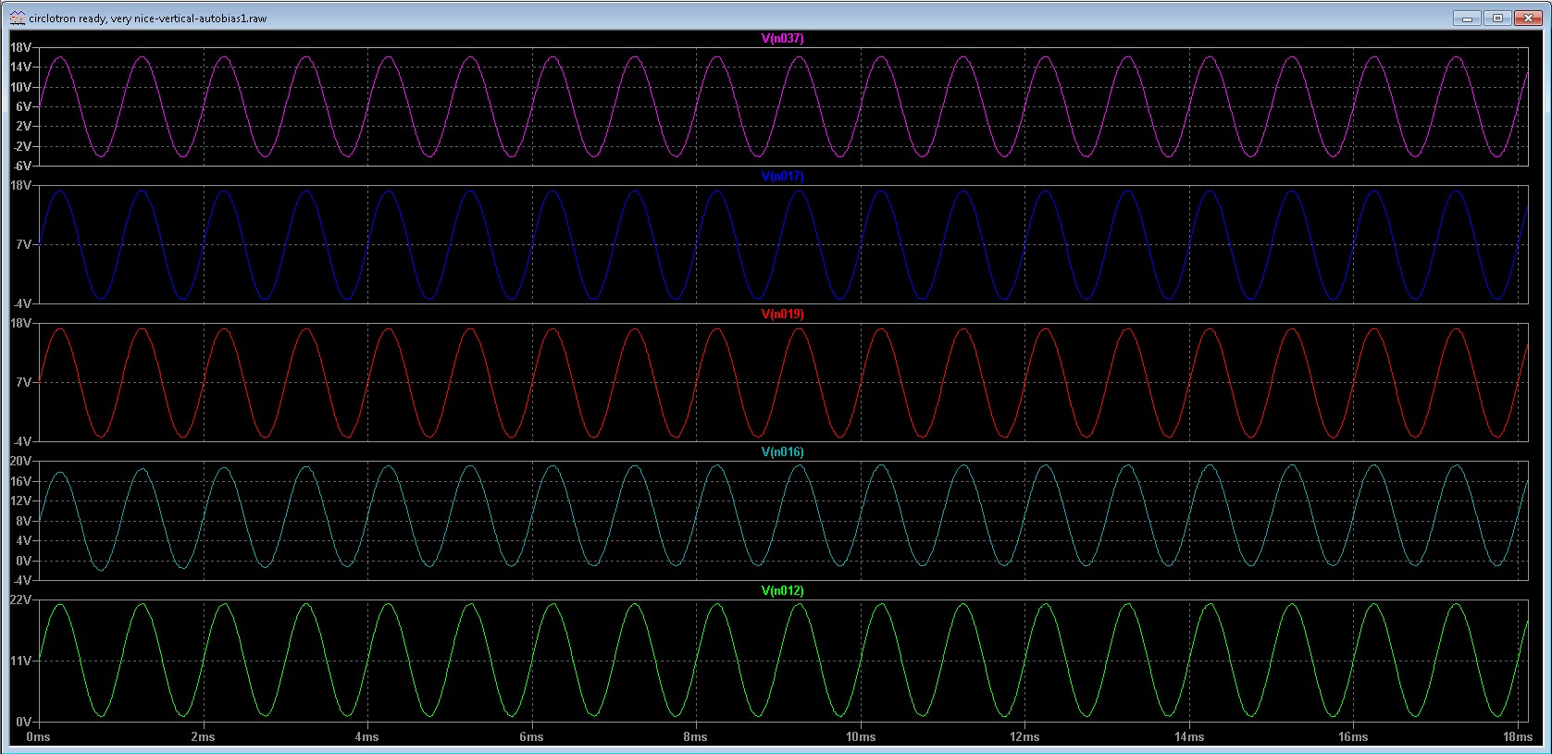The width and height of the screenshot is (1552, 754).
Task: Click the 10ms label on the time axis
Action: coord(860,737)
